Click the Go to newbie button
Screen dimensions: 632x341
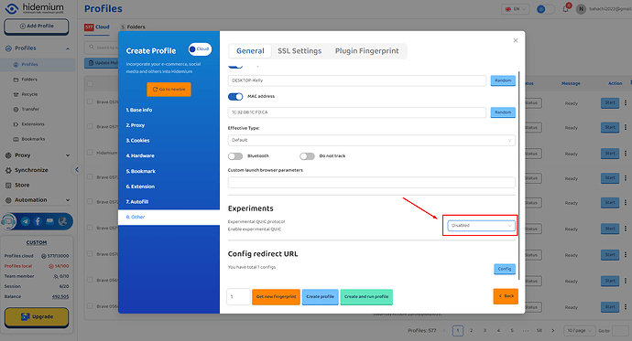pos(169,90)
